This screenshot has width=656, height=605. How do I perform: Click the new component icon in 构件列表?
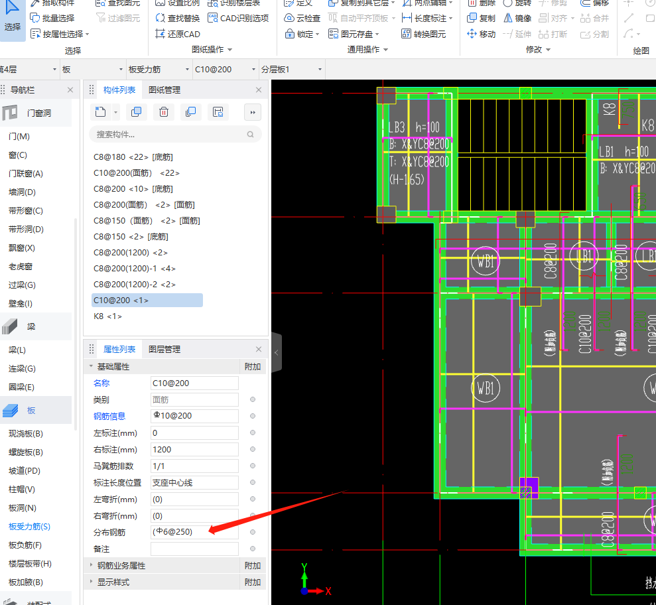pyautogui.click(x=100, y=111)
